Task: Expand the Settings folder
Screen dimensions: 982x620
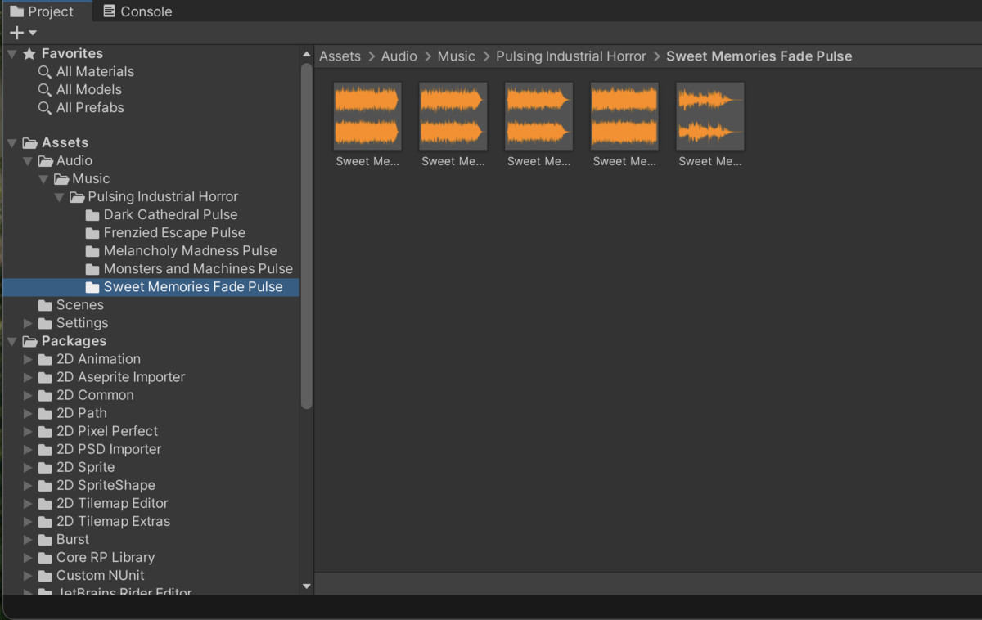Action: [28, 323]
